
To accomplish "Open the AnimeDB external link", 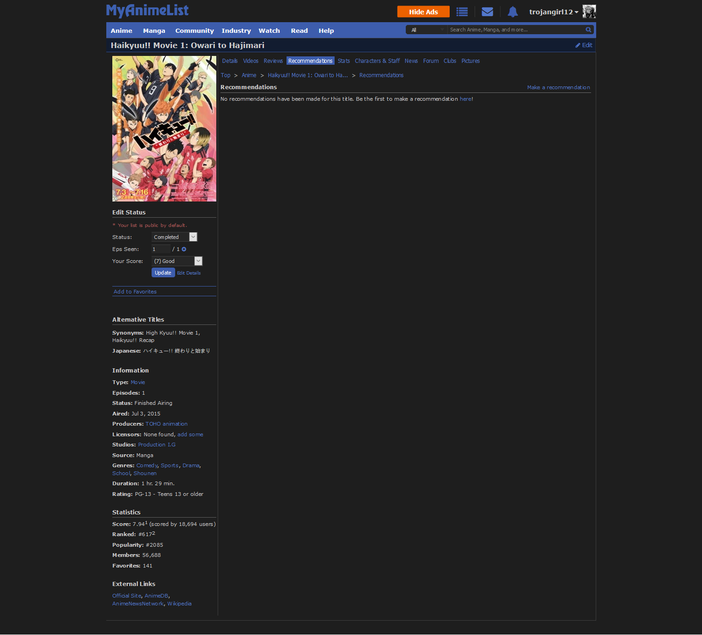I will [157, 596].
